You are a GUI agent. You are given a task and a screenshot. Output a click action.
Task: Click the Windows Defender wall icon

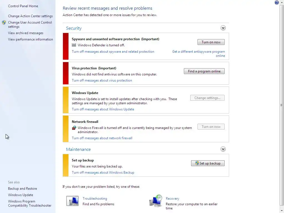point(74,45)
